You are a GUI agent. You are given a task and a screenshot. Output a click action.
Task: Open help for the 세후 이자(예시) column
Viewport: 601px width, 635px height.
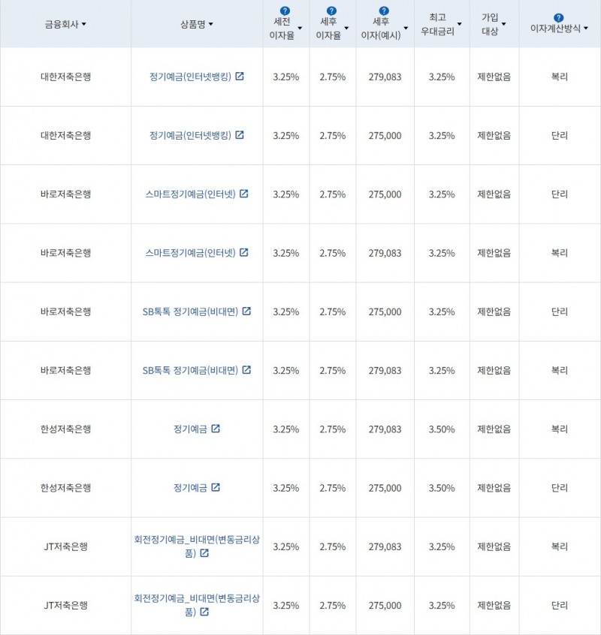click(x=383, y=11)
